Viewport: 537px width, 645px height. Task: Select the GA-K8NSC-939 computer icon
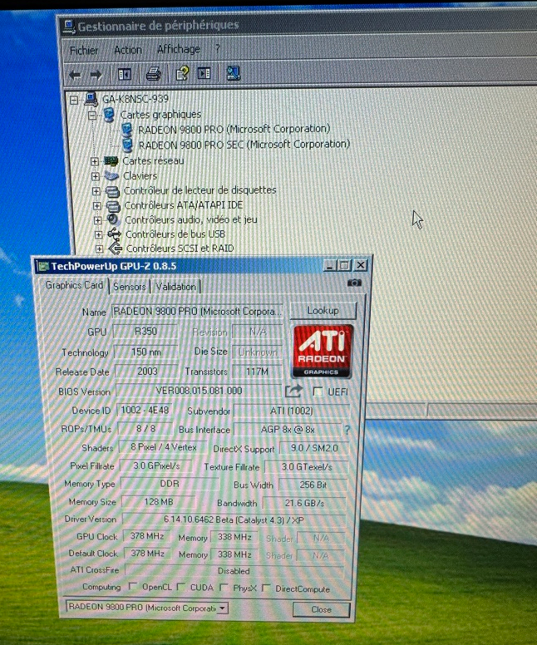[91, 99]
